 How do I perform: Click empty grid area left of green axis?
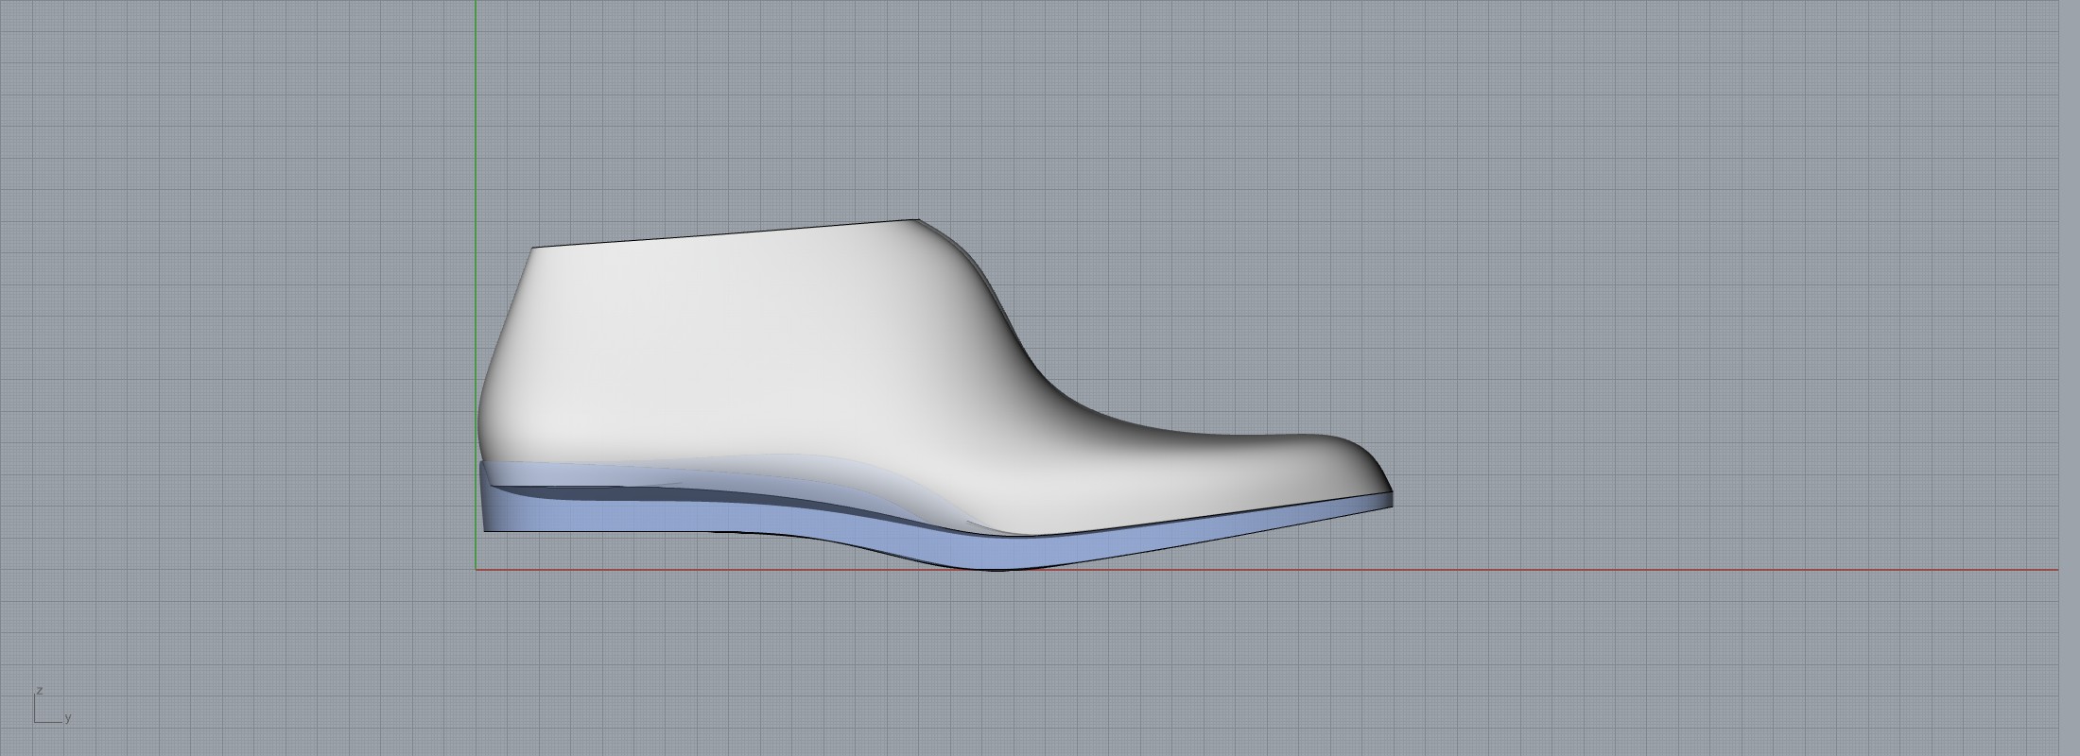(236, 331)
